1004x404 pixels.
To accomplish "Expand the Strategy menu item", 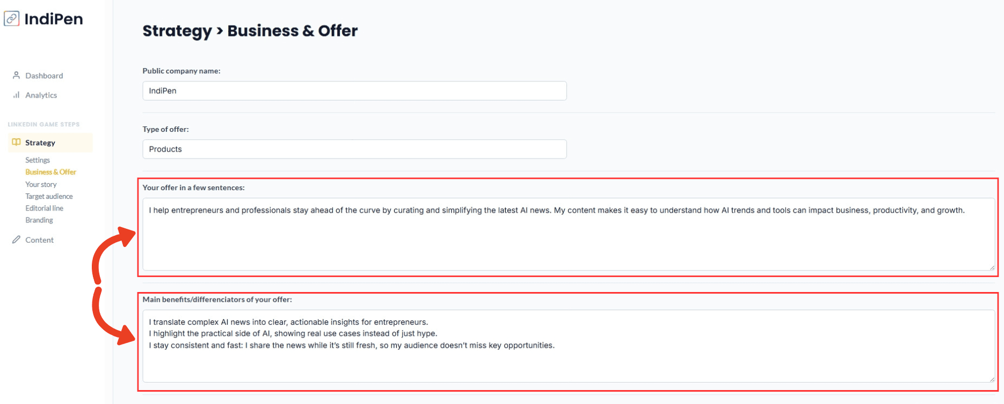I will click(x=40, y=143).
